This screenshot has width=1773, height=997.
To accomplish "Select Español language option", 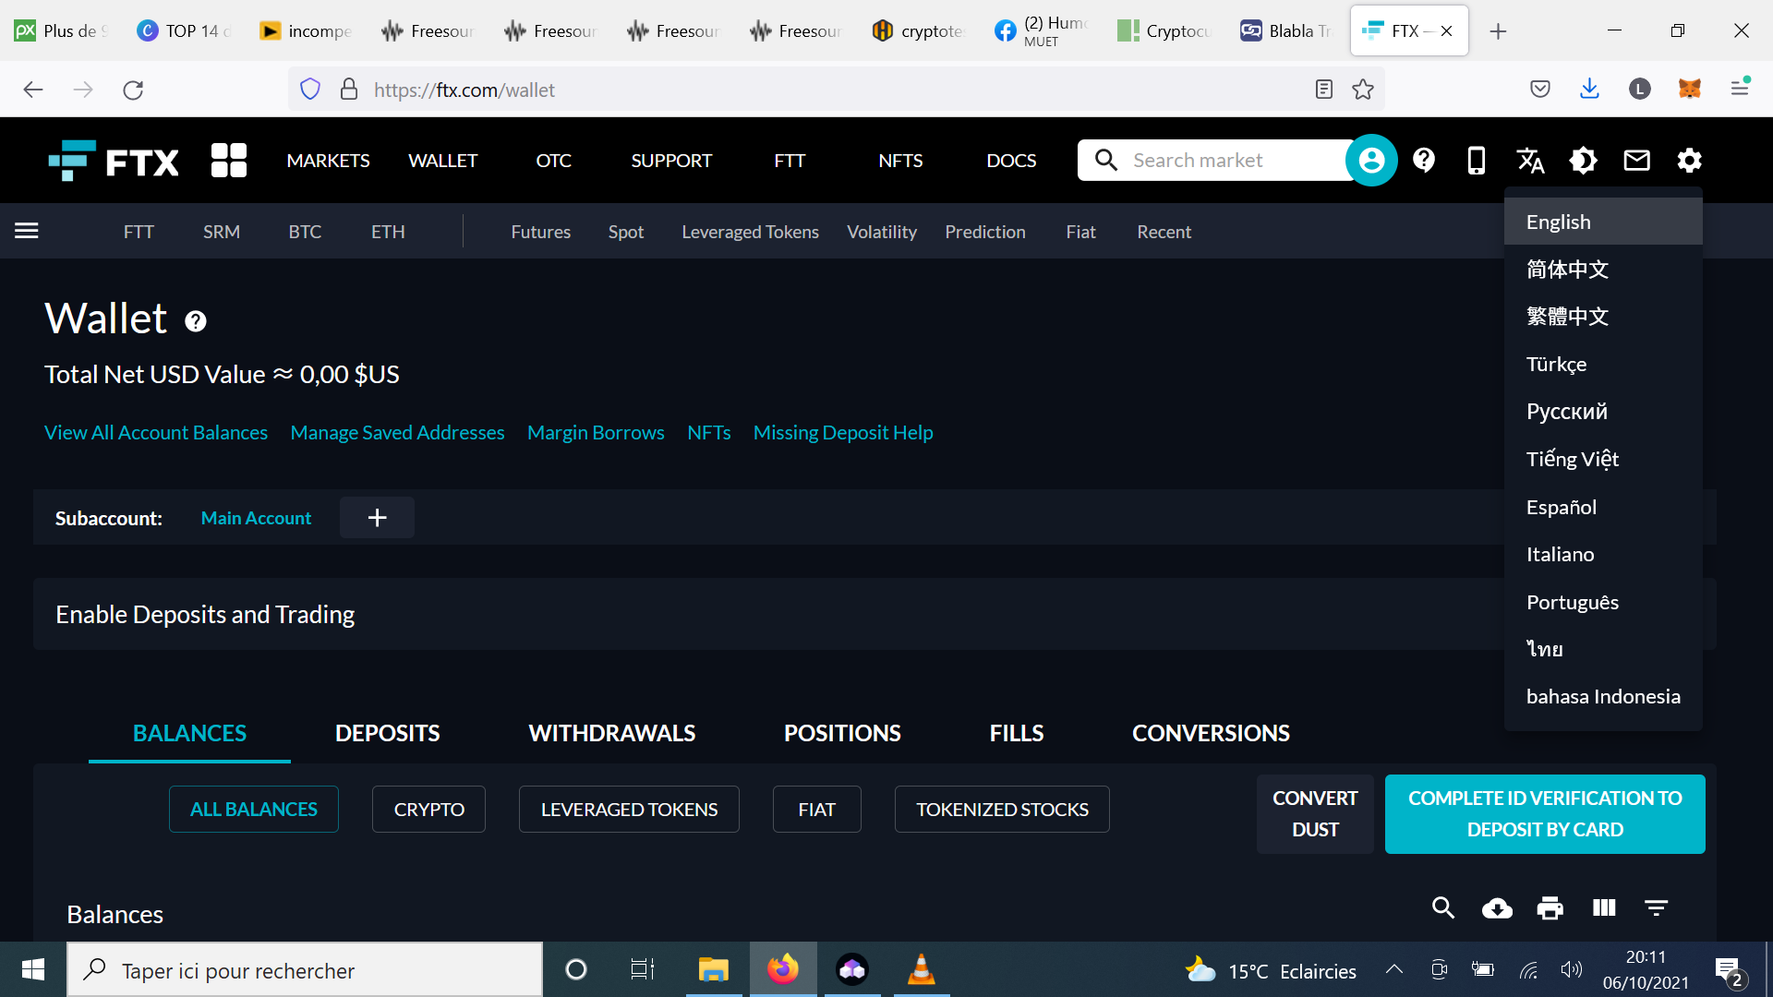I will pos(1603,507).
